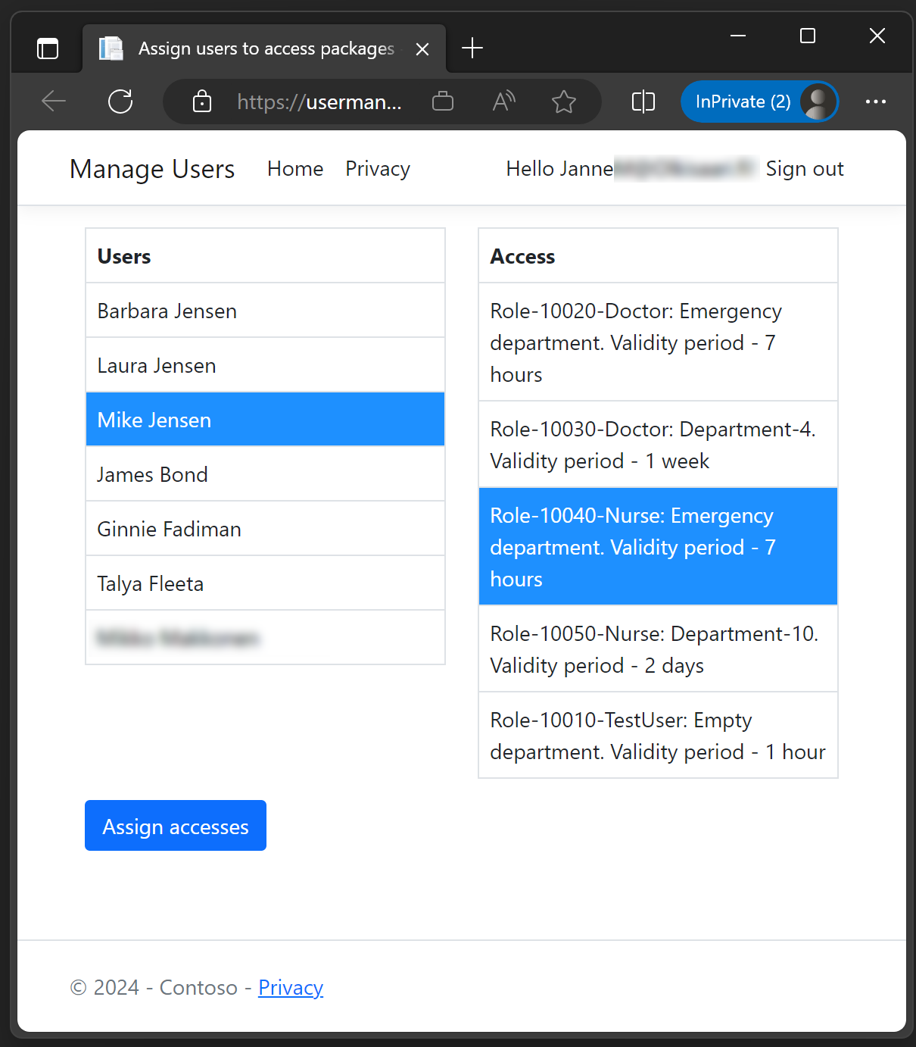Image resolution: width=916 pixels, height=1047 pixels.
Task: Open a new browser tab
Action: tap(472, 48)
